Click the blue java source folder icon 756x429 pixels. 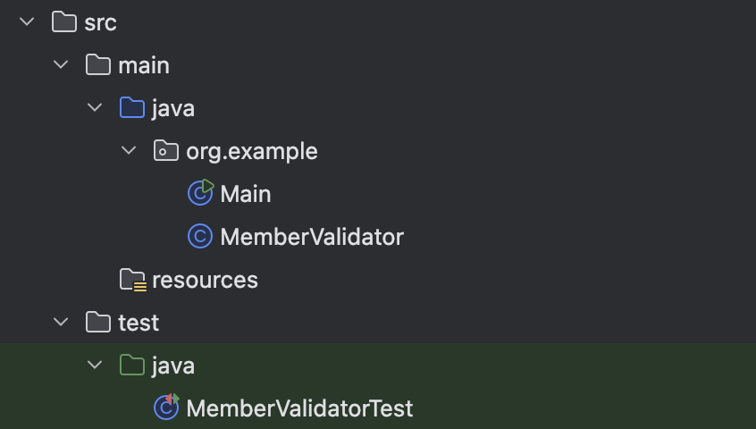132,108
